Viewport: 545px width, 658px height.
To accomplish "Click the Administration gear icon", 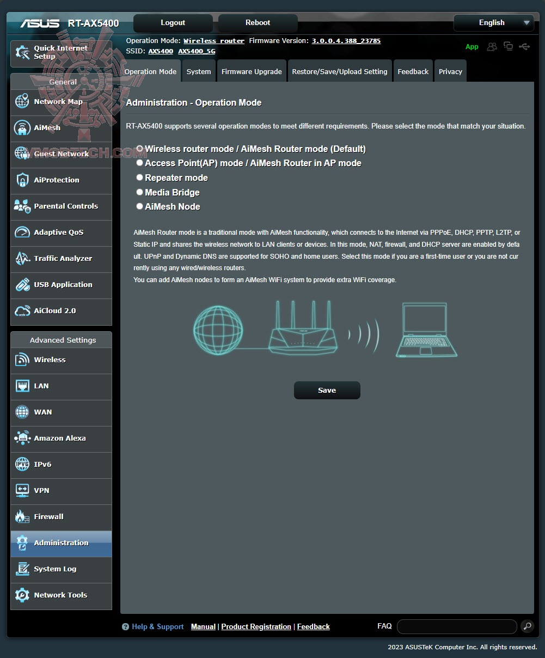I will (x=22, y=543).
